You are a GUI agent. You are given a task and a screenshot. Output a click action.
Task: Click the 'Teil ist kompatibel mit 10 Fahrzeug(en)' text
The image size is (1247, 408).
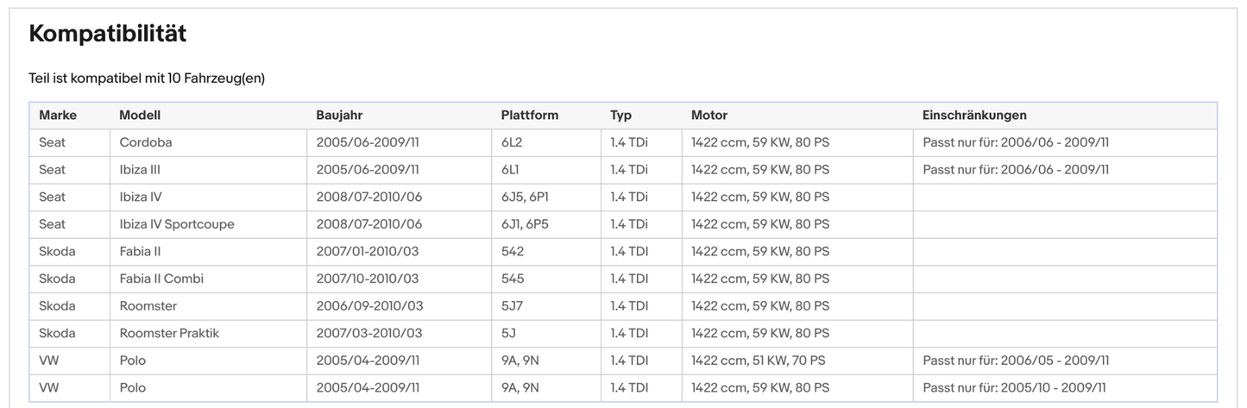click(147, 78)
